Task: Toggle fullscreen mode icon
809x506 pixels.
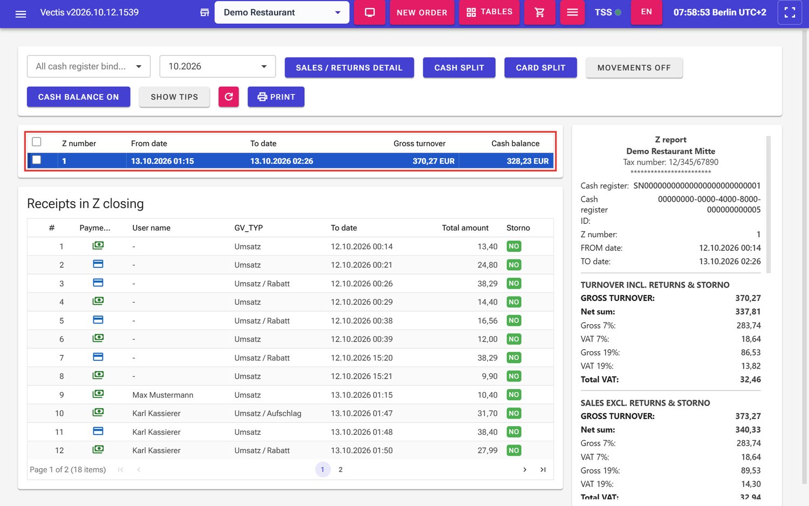Action: point(790,12)
